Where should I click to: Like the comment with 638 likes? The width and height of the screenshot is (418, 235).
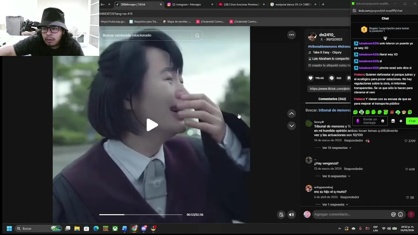coord(407,169)
